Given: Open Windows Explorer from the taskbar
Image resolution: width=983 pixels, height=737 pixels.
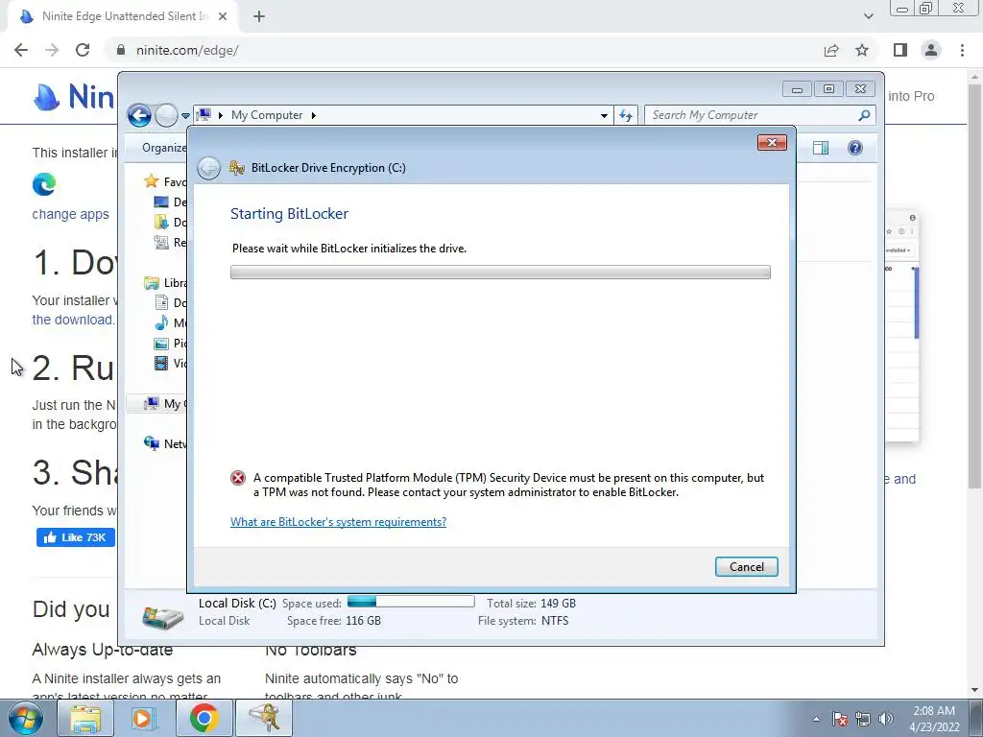Looking at the screenshot, I should point(85,718).
